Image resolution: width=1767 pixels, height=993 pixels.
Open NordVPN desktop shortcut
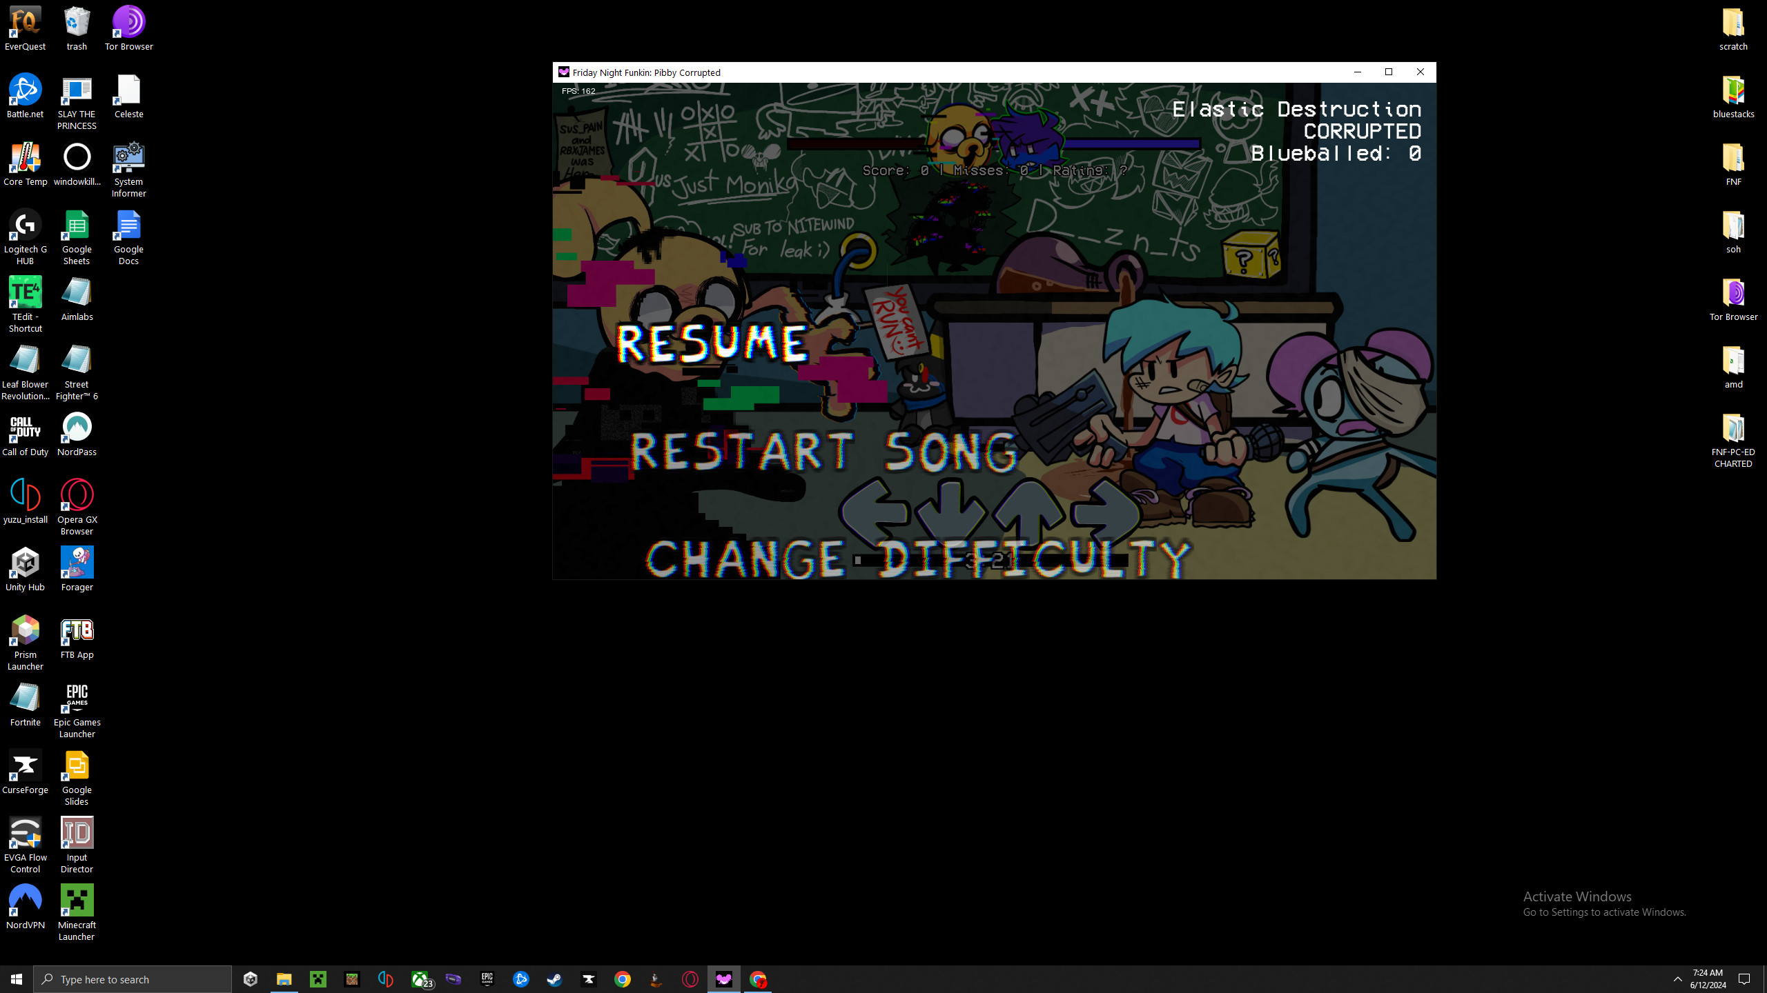pos(26,907)
